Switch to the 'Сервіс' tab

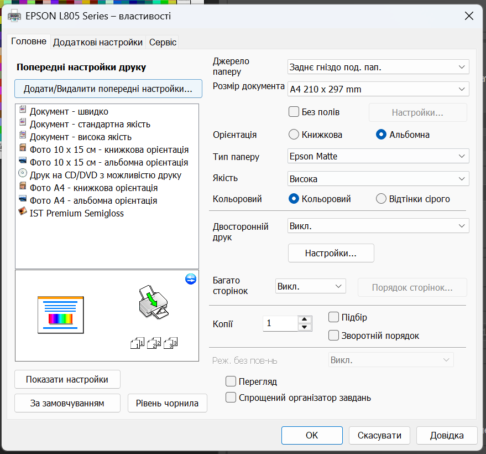pyautogui.click(x=163, y=42)
